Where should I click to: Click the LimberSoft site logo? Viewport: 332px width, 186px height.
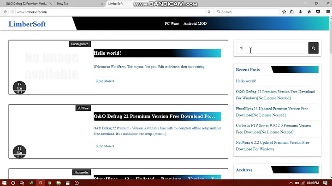(27, 24)
